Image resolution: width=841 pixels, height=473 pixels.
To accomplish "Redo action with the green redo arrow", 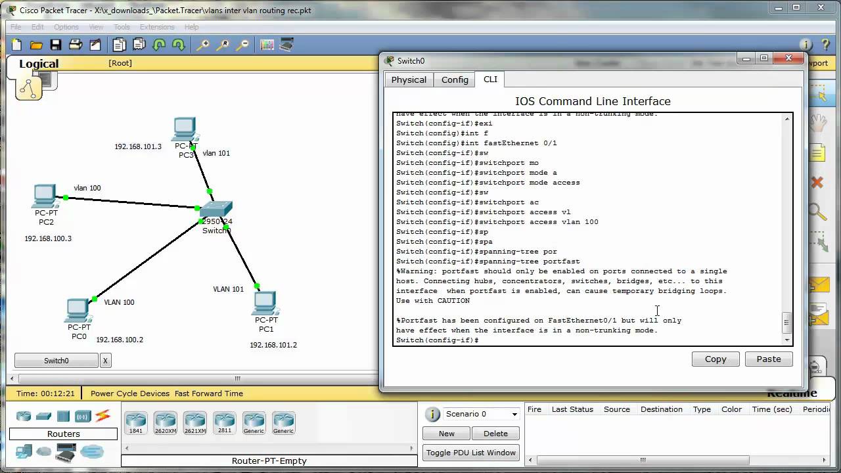I will coord(178,45).
